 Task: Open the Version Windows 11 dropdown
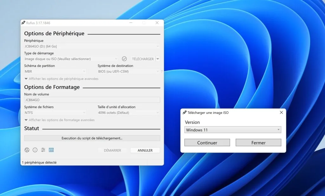(x=233, y=130)
